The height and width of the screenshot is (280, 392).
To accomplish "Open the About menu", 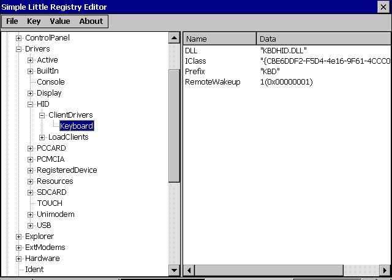I will (x=91, y=21).
